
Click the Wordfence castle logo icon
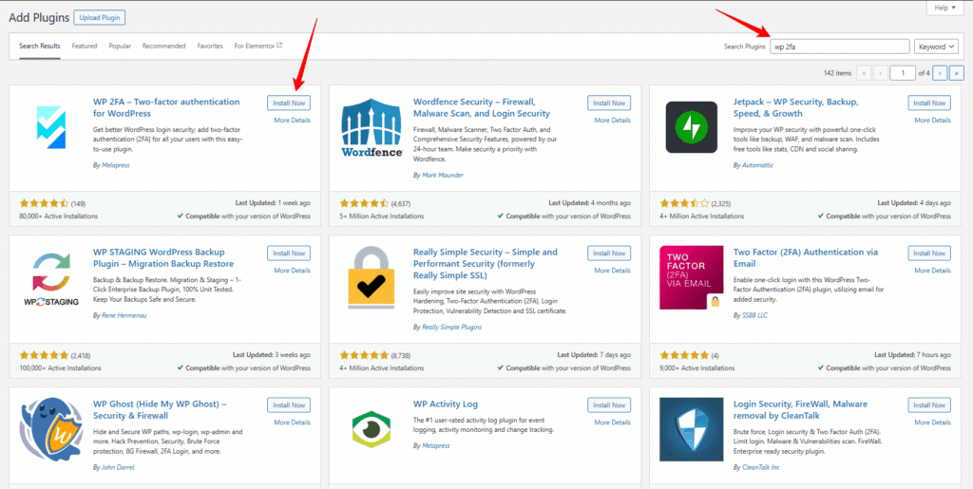(x=372, y=127)
